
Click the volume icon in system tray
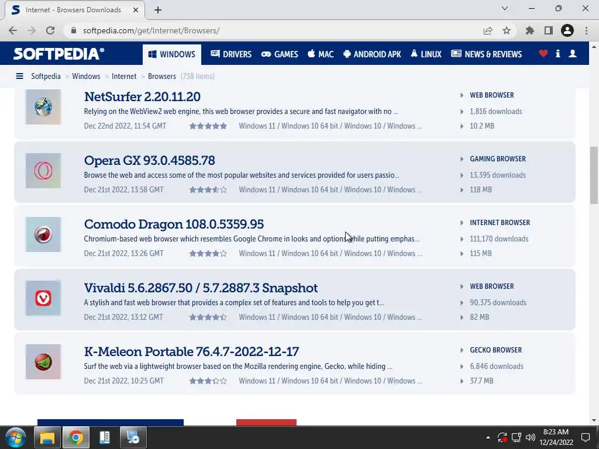[530, 437]
